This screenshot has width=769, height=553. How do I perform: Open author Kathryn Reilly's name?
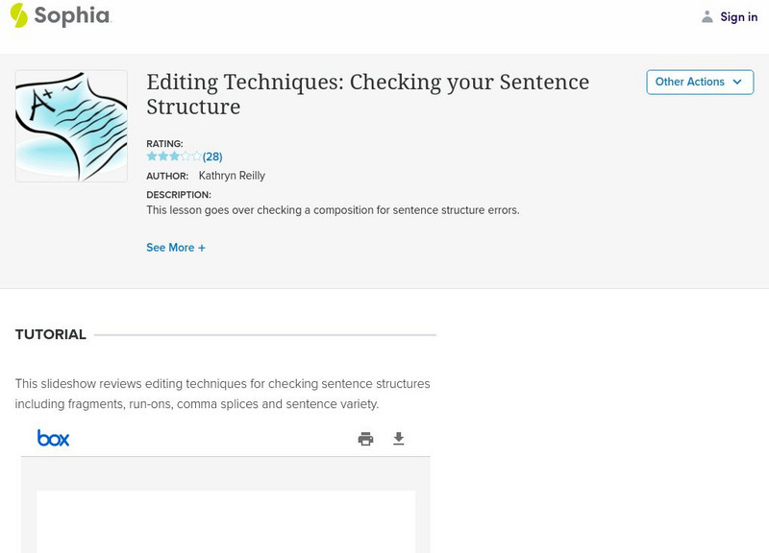[232, 176]
